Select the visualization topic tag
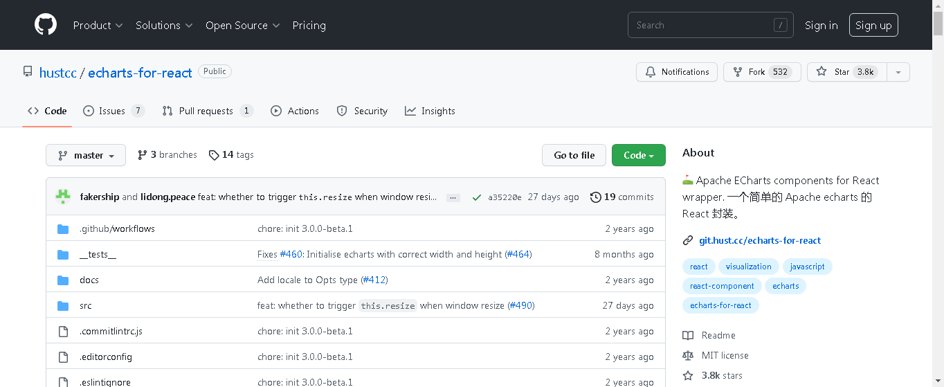Viewport: 944px width, 387px height. [x=748, y=267]
